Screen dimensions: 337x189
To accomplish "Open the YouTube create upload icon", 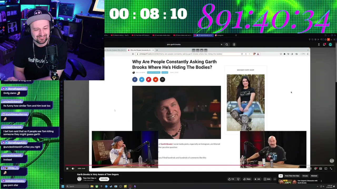I will (319, 45).
